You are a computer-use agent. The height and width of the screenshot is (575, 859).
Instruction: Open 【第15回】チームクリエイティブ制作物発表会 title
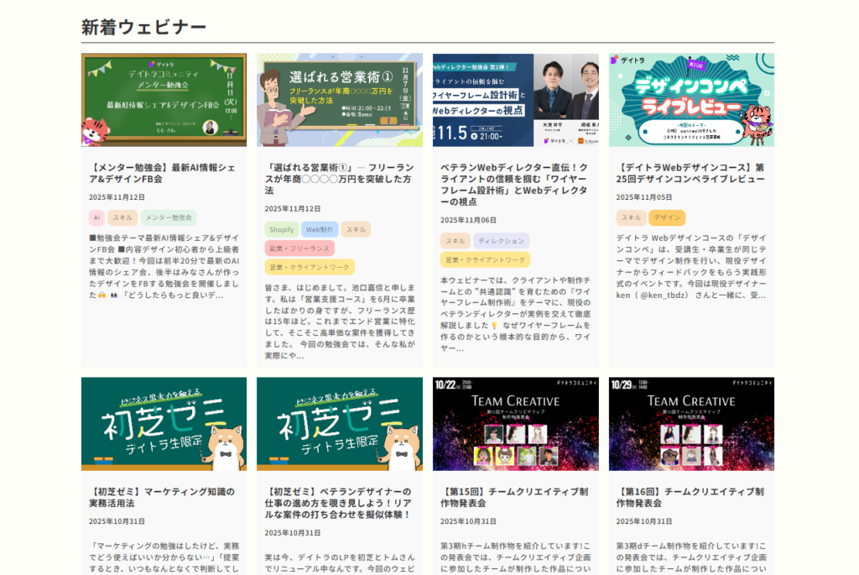click(513, 497)
